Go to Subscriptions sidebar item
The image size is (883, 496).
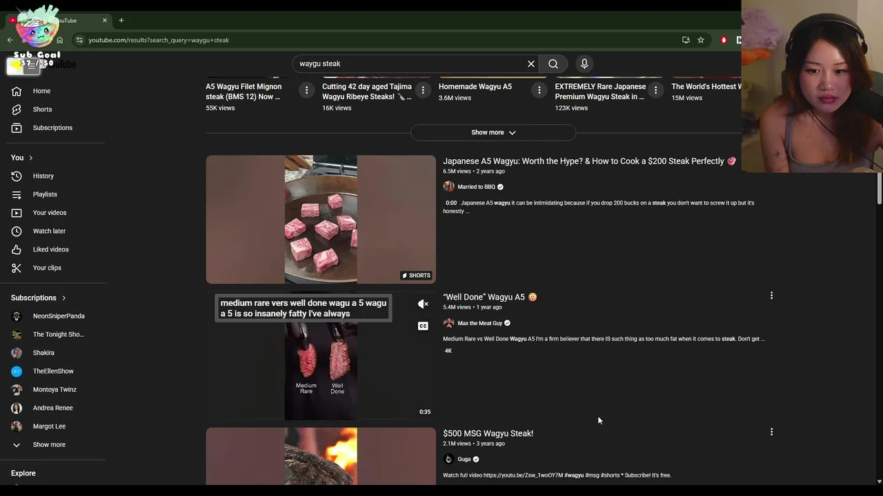pos(54,127)
